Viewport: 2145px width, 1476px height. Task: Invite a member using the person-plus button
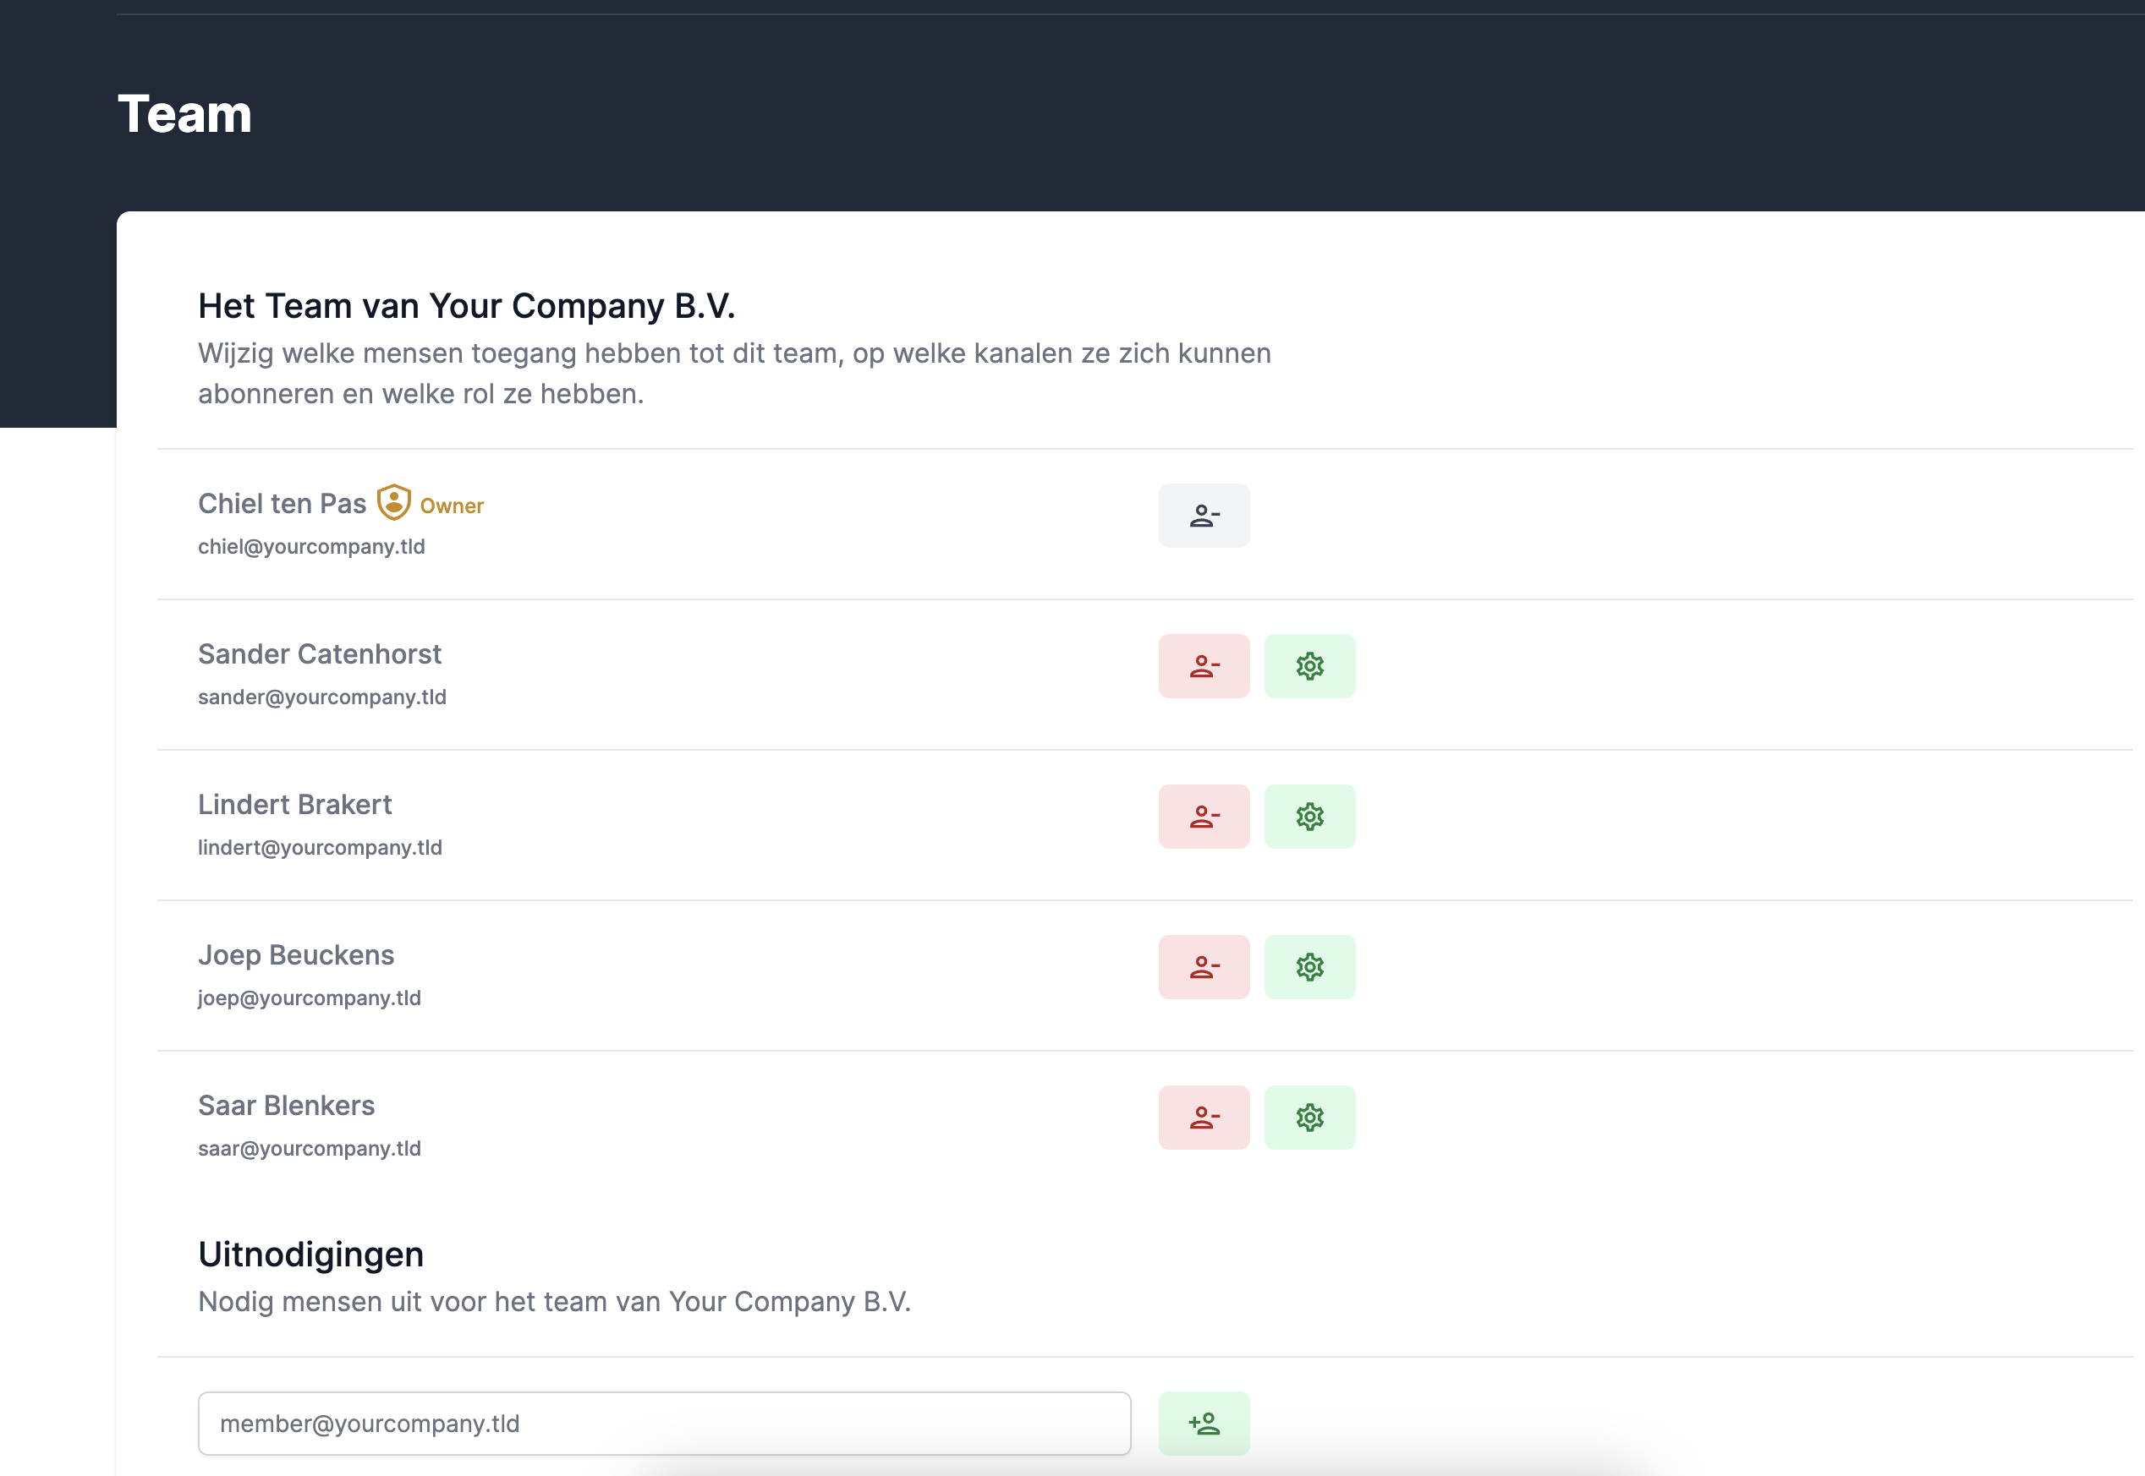tap(1204, 1424)
